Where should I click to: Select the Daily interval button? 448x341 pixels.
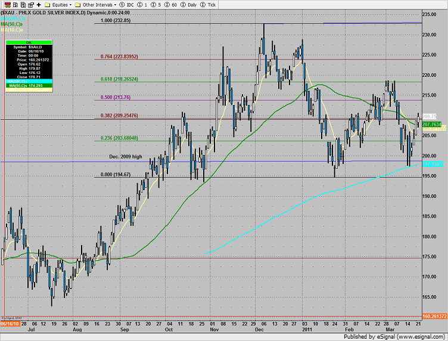189,5
